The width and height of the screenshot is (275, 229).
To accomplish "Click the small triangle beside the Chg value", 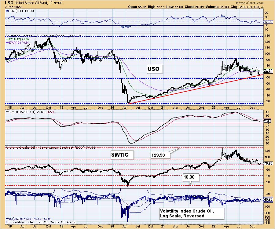I will pyautogui.click(x=262, y=7).
